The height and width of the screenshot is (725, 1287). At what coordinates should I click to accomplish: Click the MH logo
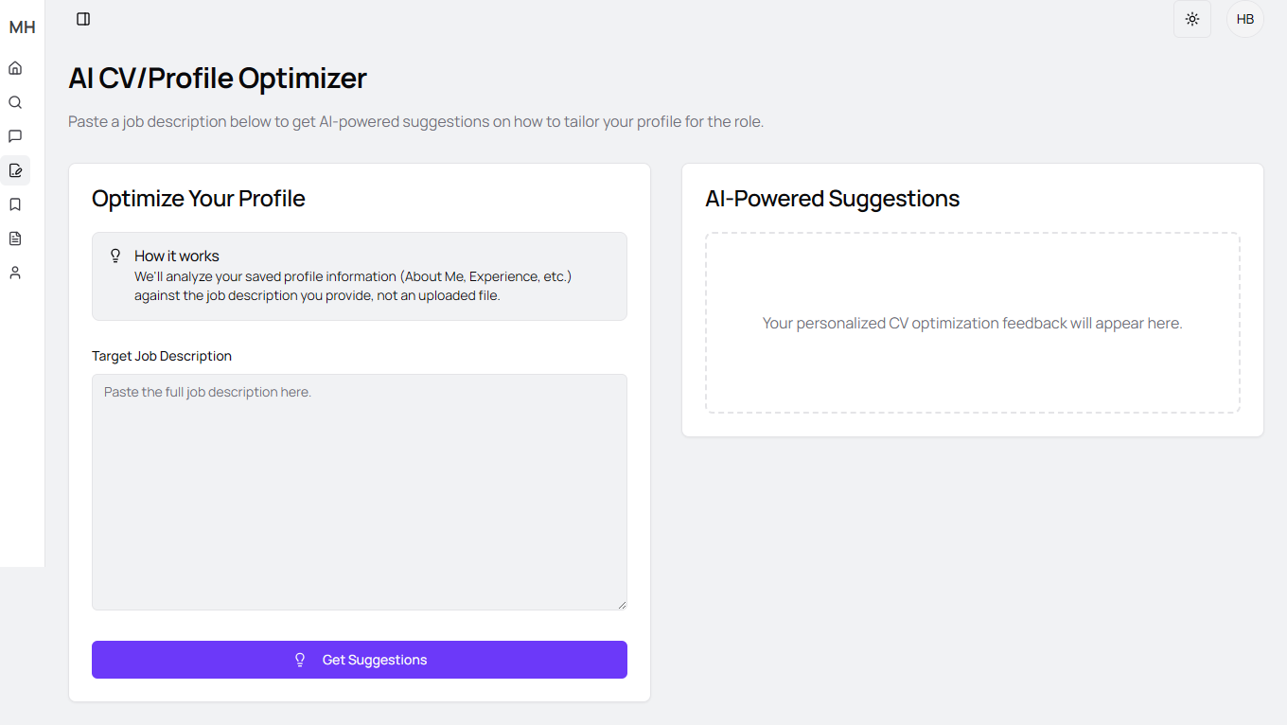pyautogui.click(x=22, y=27)
